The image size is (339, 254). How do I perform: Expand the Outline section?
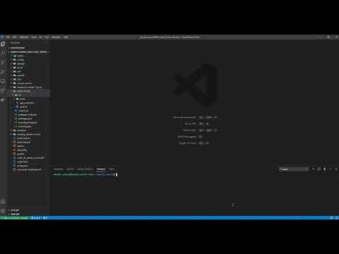(29, 210)
